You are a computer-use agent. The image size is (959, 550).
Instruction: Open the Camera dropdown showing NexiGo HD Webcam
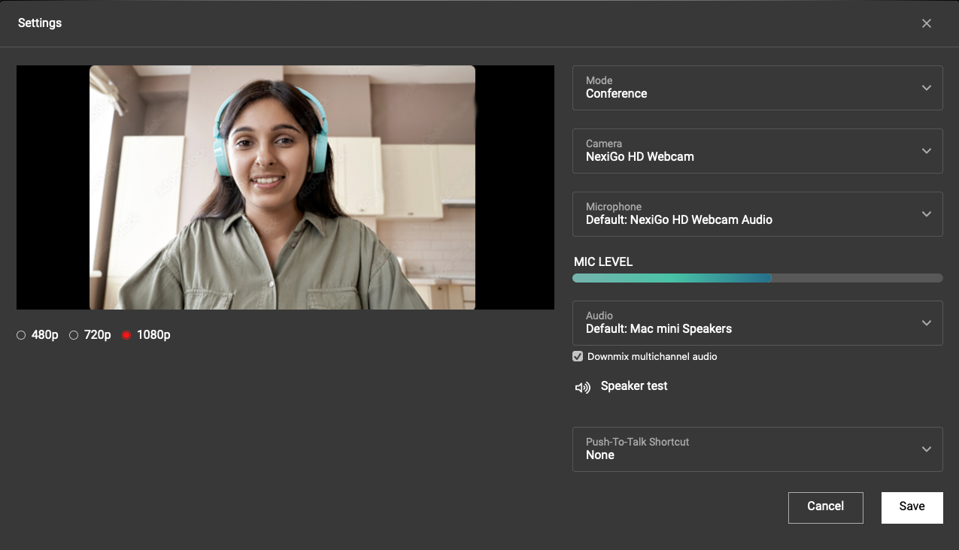757,151
